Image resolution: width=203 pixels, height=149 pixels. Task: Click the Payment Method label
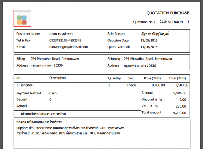[28, 93]
